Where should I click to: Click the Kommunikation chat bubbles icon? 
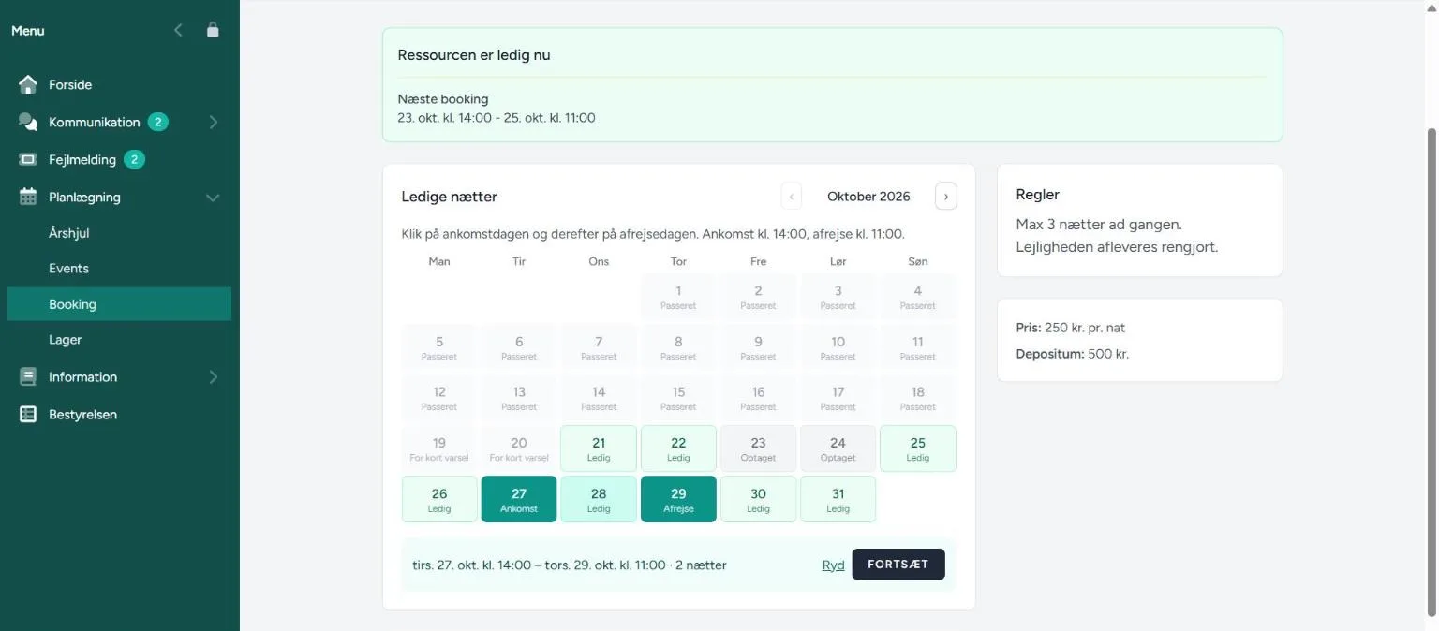28,122
